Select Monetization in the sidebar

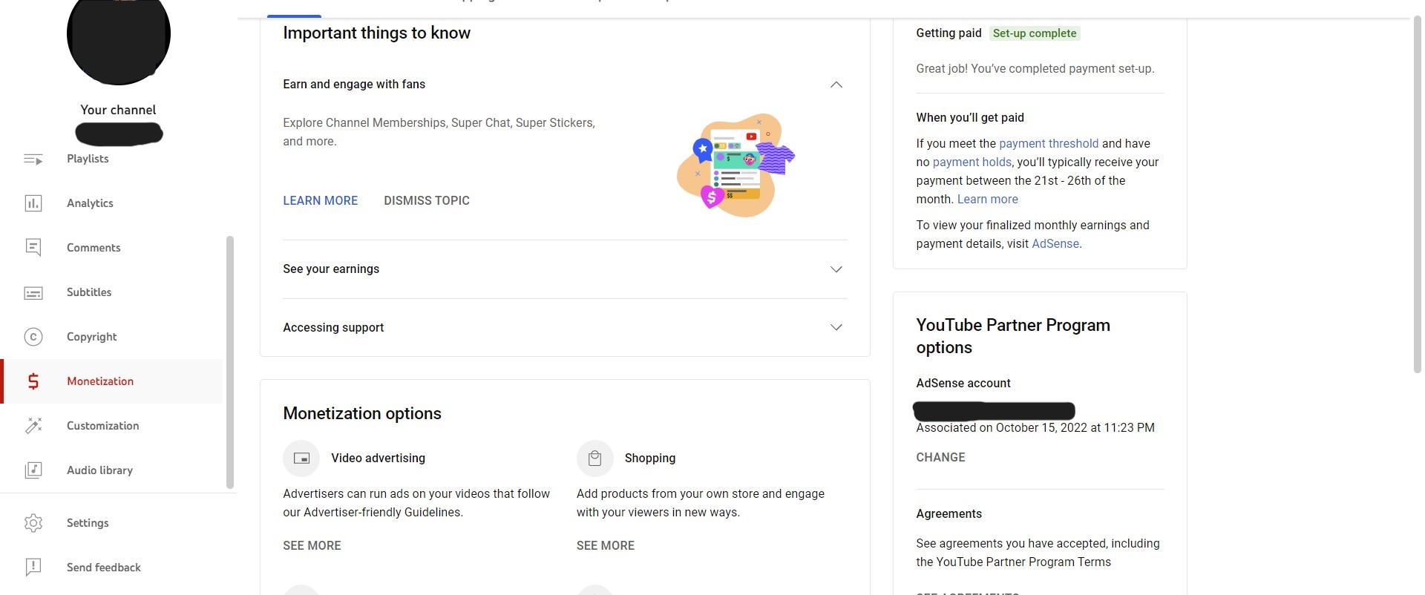(111, 381)
